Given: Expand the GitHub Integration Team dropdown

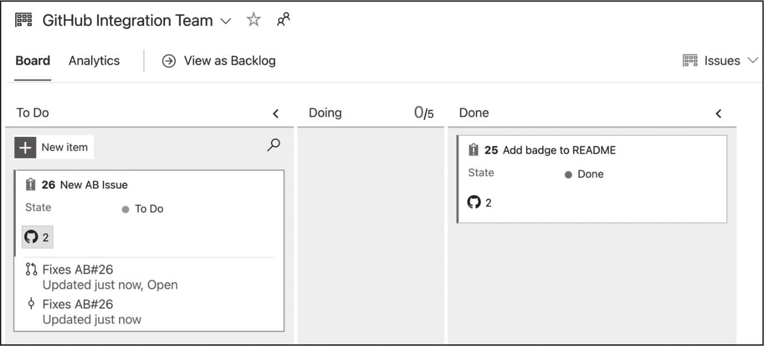Looking at the screenshot, I should click(x=226, y=21).
